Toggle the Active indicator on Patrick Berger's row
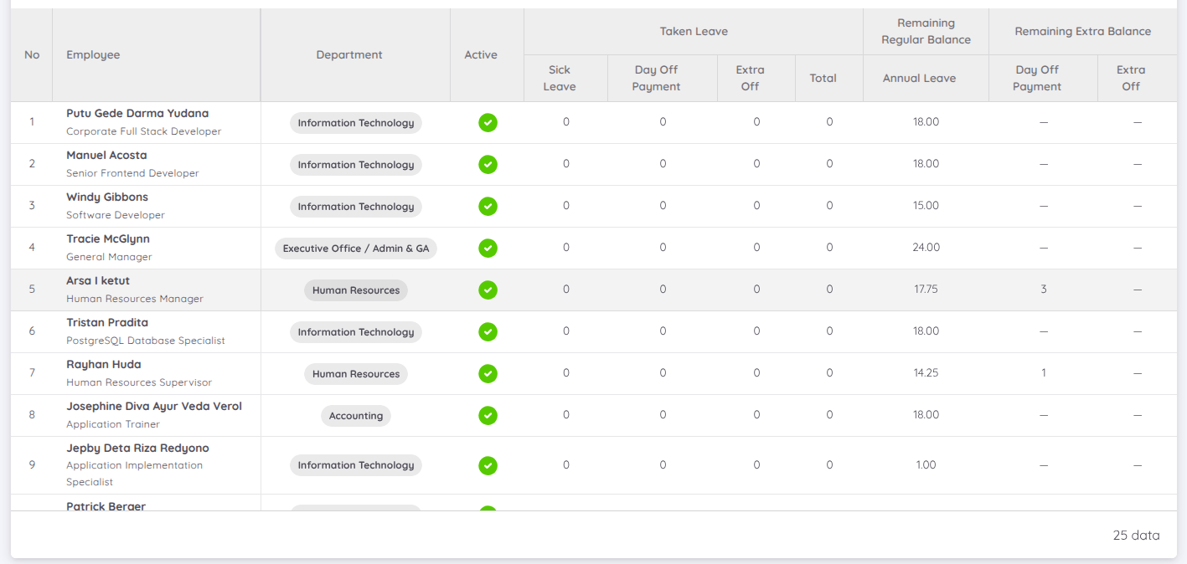 (x=488, y=509)
